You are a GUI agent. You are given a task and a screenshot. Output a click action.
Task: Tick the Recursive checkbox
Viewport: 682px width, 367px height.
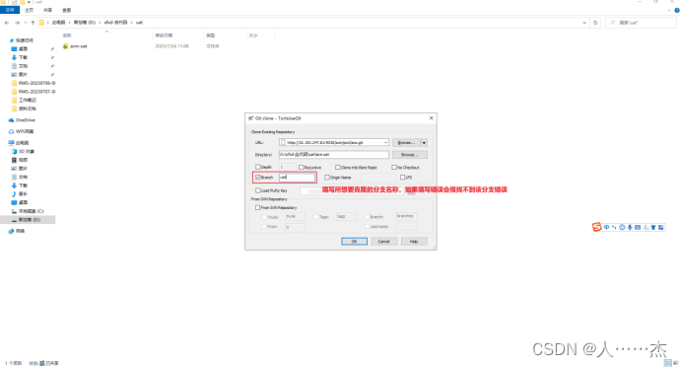(x=301, y=167)
